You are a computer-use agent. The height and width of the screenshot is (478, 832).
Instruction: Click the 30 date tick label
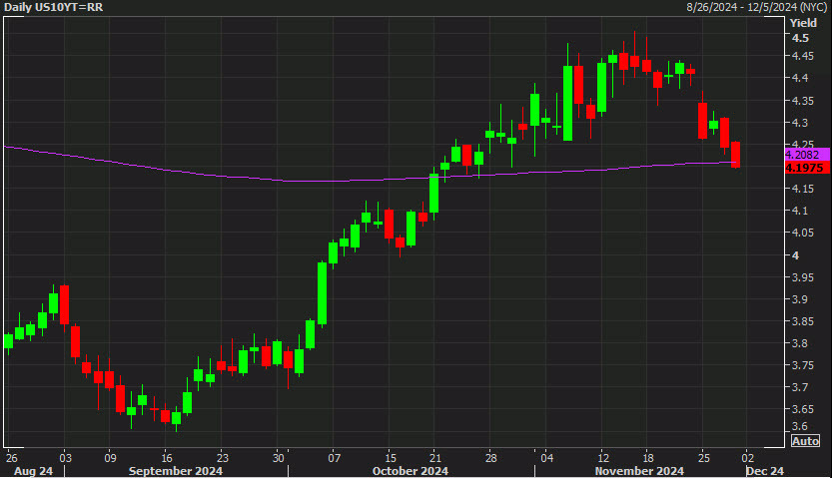(x=278, y=458)
